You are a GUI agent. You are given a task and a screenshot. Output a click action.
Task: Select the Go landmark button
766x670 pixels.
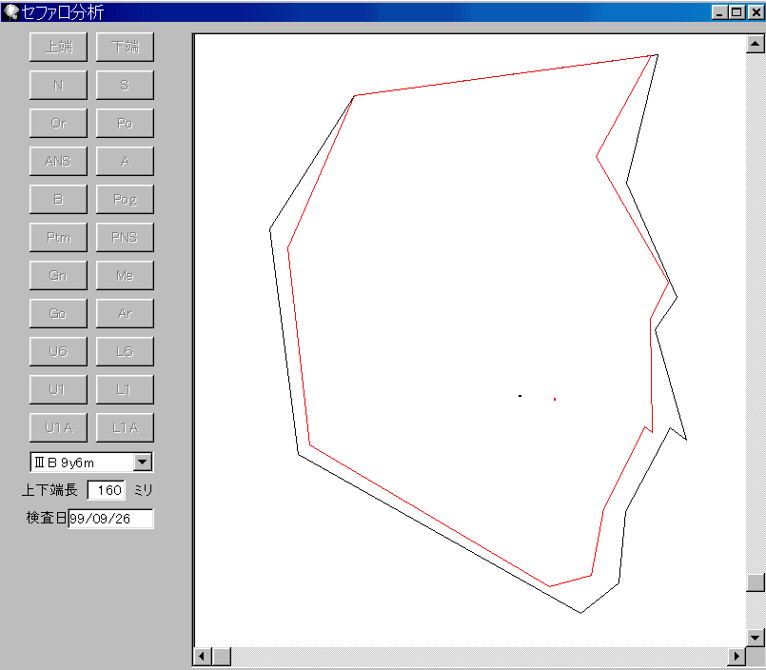coord(58,314)
